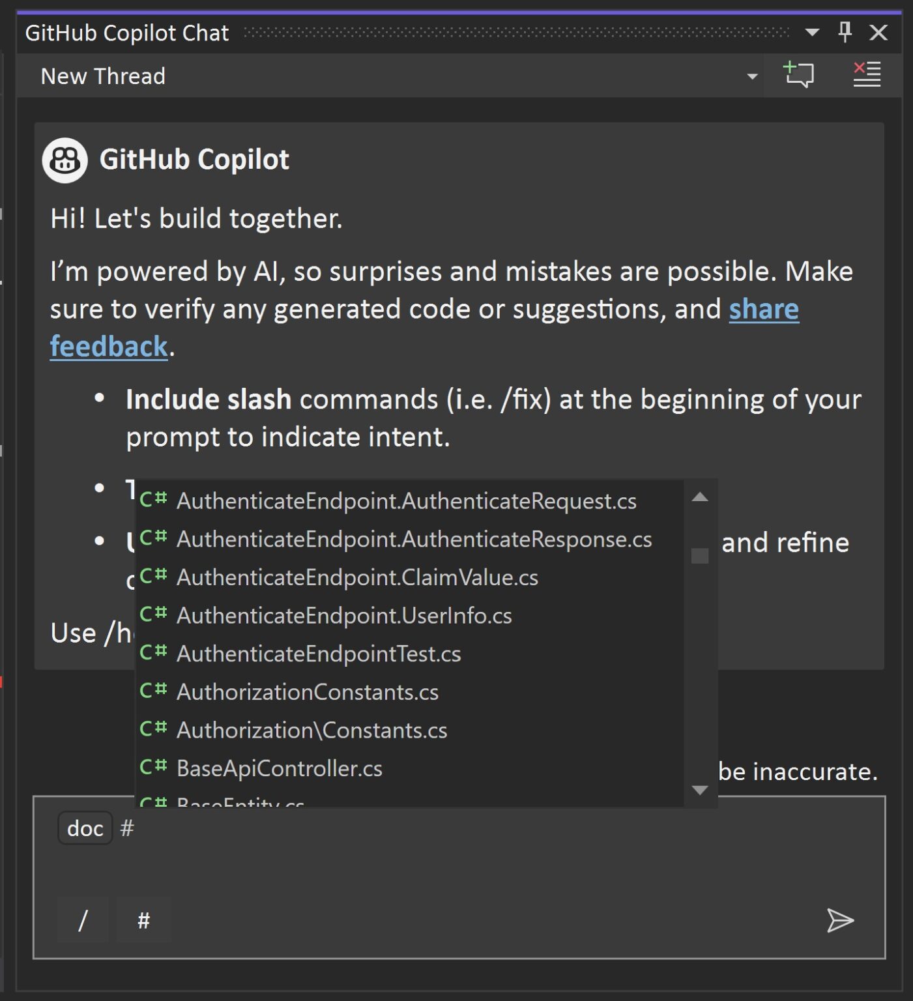The width and height of the screenshot is (913, 1001).
Task: Click the C# icon beside BaseApiController.cs
Action: pyautogui.click(x=154, y=768)
